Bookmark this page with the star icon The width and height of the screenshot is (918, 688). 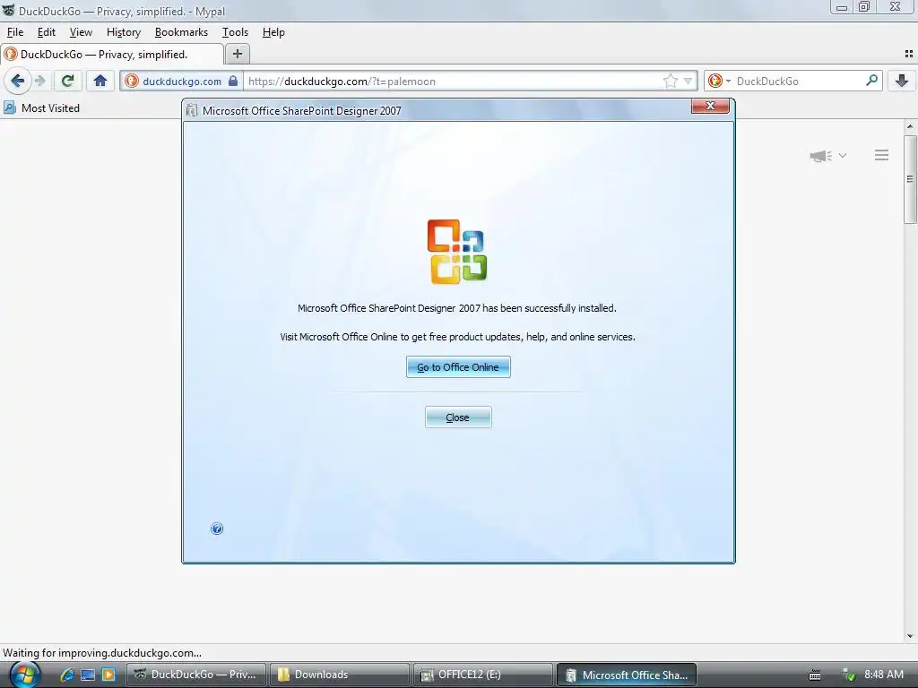pyautogui.click(x=671, y=82)
